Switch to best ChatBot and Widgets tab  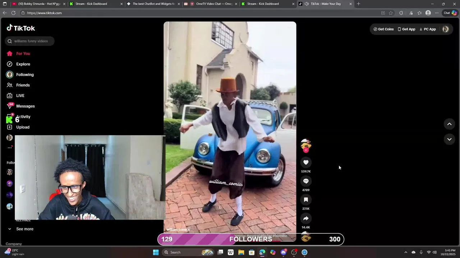(153, 4)
